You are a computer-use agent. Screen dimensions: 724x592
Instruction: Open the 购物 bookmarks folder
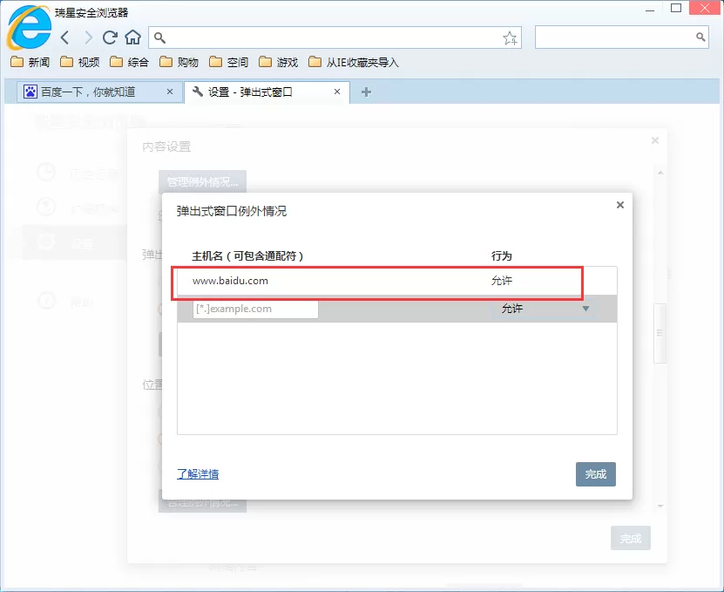pyautogui.click(x=179, y=62)
